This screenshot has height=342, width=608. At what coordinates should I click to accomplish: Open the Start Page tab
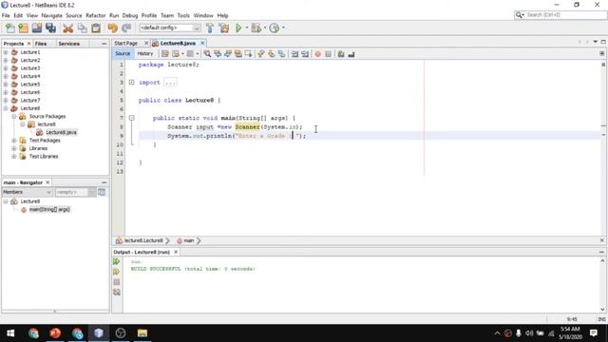(126, 43)
